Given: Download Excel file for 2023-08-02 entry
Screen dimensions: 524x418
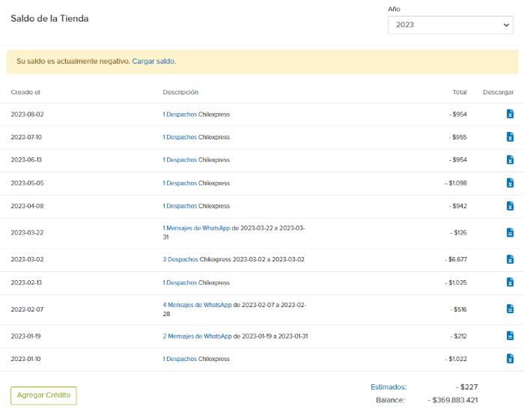Looking at the screenshot, I should [x=510, y=115].
